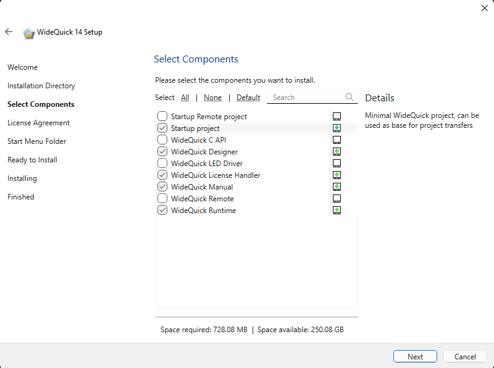This screenshot has width=494, height=368.
Task: Open License Agreement step in sidebar
Action: pos(38,123)
